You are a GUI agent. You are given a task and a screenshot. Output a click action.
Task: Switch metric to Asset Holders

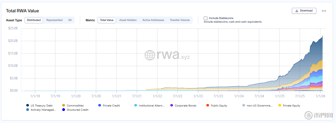(x=128, y=20)
